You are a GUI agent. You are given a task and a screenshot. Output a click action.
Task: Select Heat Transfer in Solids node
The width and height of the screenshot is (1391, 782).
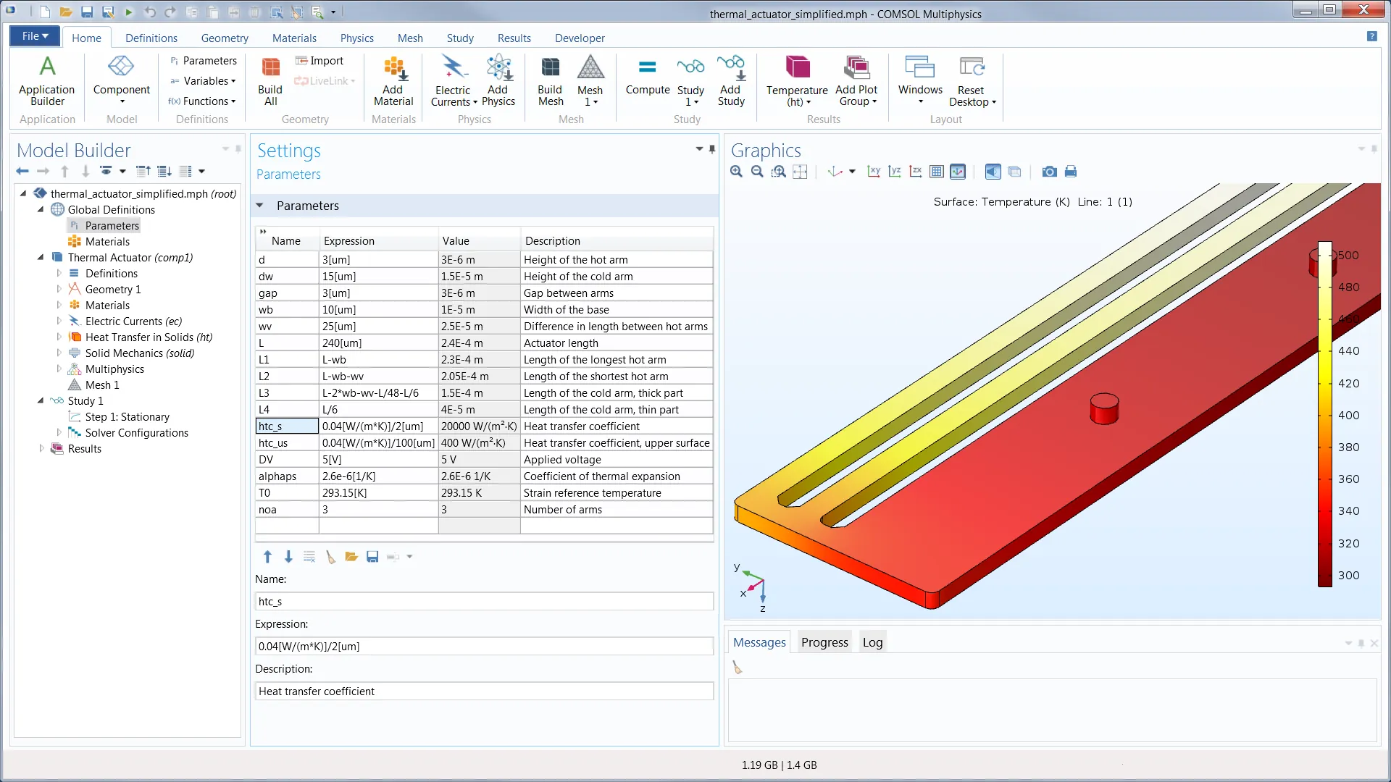pyautogui.click(x=149, y=337)
